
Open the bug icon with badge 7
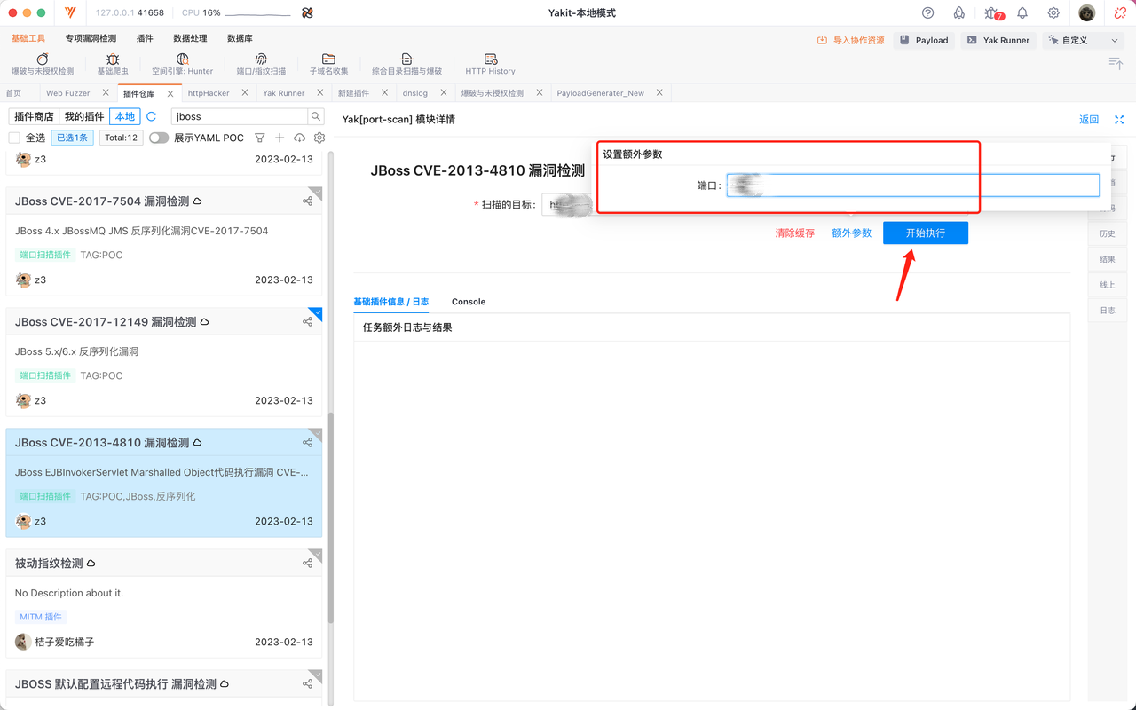(x=992, y=13)
